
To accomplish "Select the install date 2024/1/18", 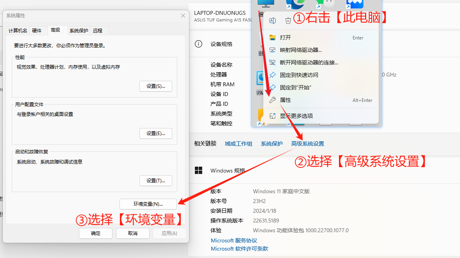I will [265, 211].
